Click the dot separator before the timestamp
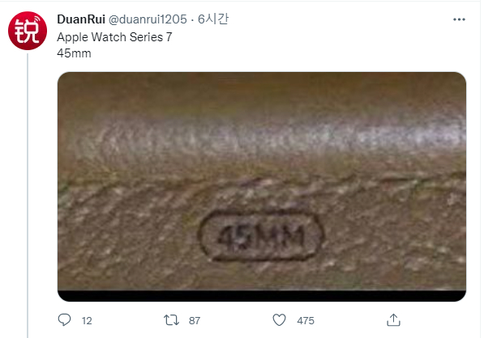This screenshot has width=484, height=338. tap(192, 20)
